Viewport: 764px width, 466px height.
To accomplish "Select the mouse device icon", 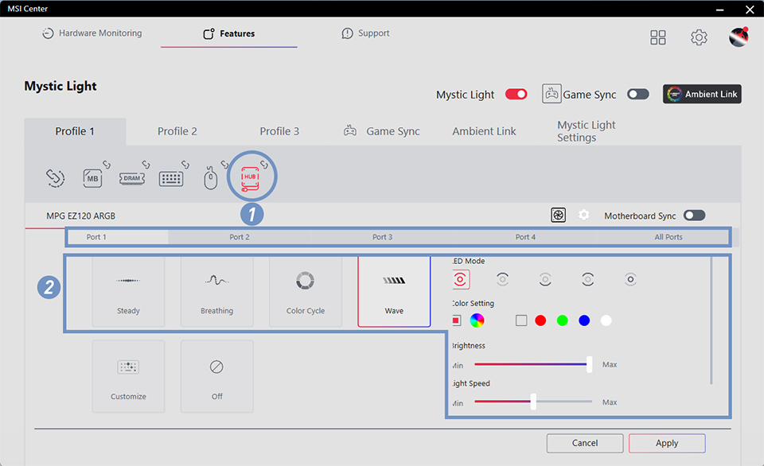I will coord(210,180).
